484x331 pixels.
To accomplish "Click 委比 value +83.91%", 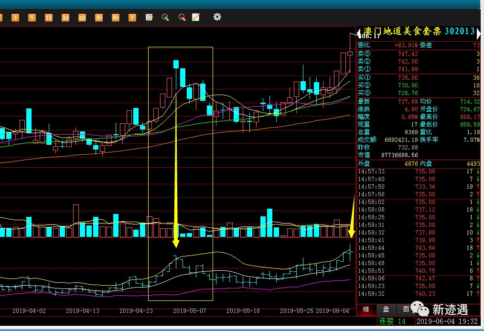I will coord(406,45).
